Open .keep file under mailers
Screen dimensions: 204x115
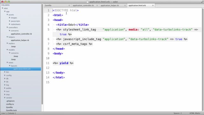[x=13, y=47]
